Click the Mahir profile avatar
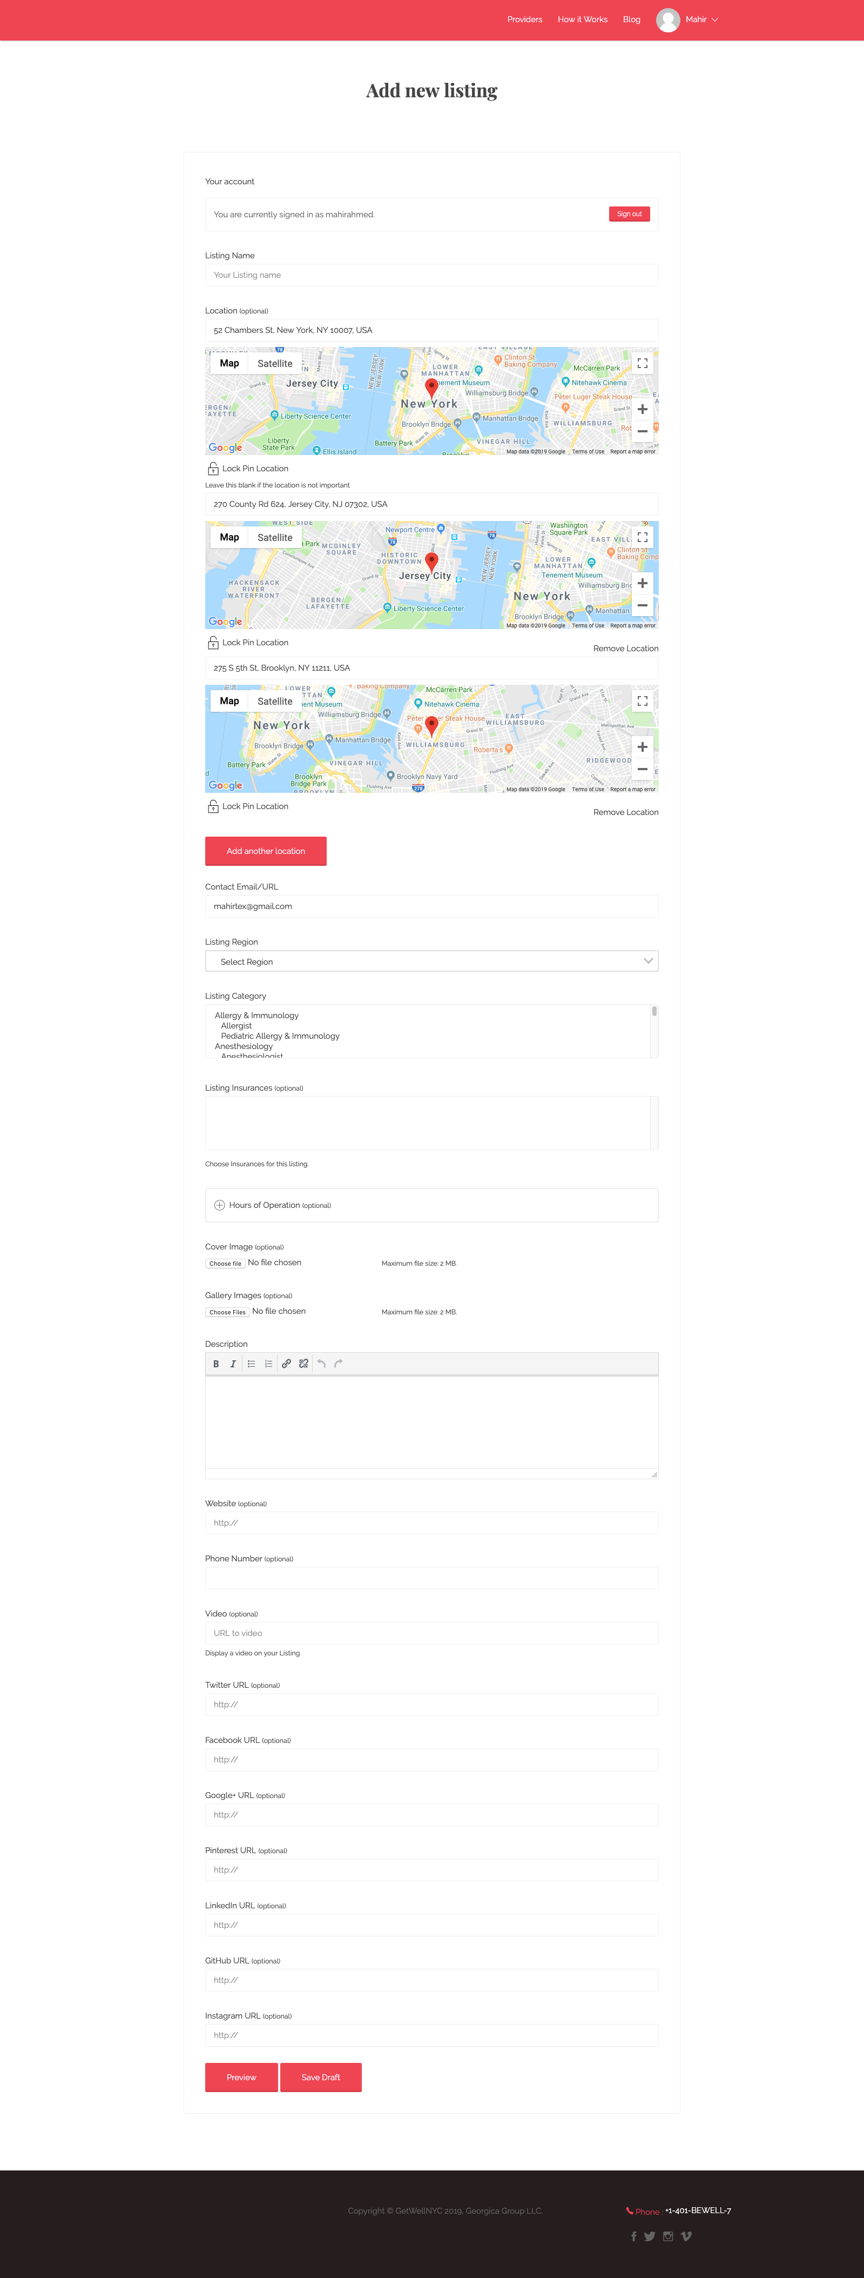The image size is (864, 2278). pos(668,19)
